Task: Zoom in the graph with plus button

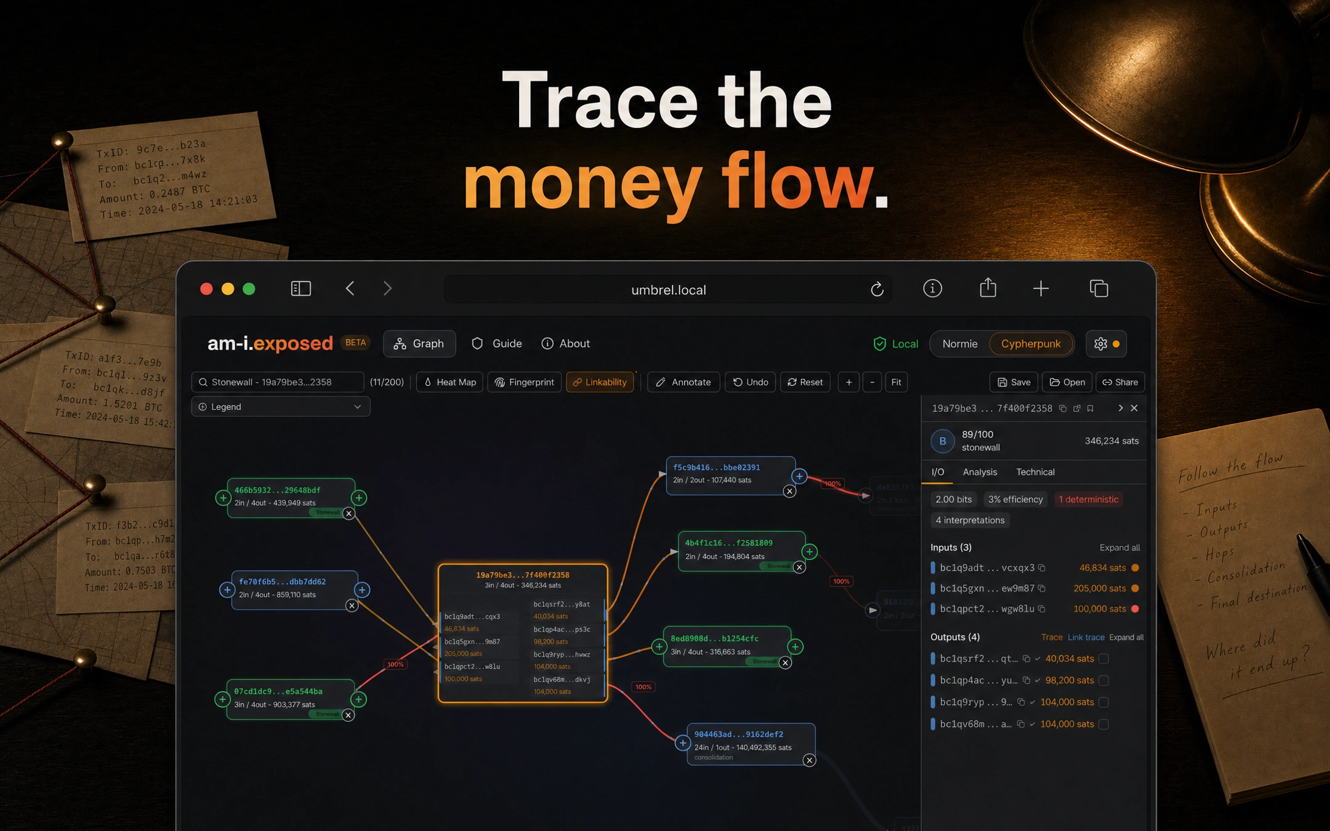Action: pyautogui.click(x=848, y=382)
